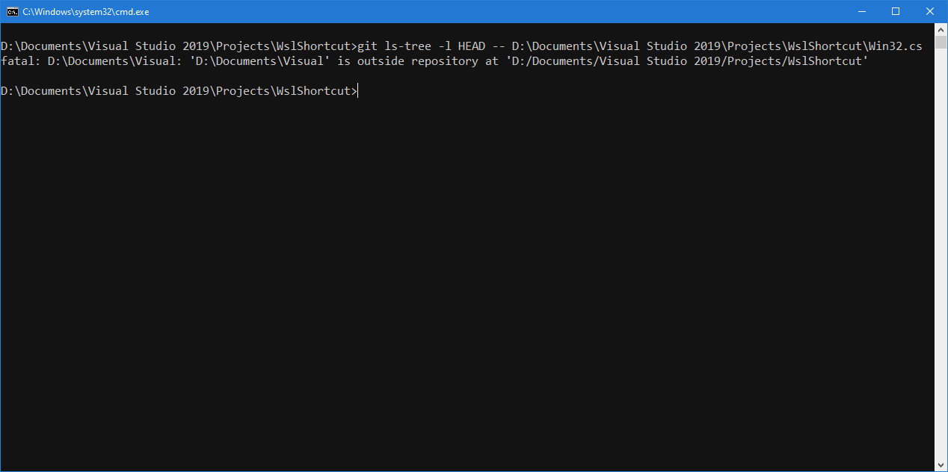Viewport: 948px width, 472px height.
Task: Click the scrollbar up arrow
Action: coord(941,29)
